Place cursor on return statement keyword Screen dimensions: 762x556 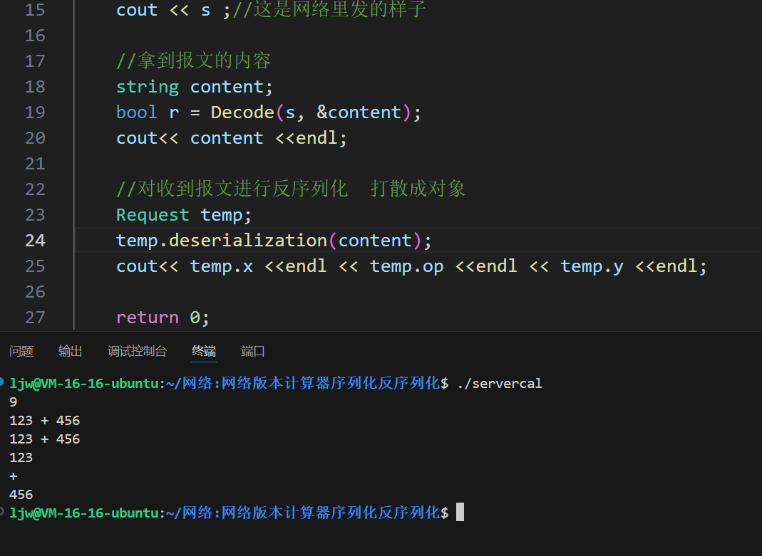coord(147,318)
